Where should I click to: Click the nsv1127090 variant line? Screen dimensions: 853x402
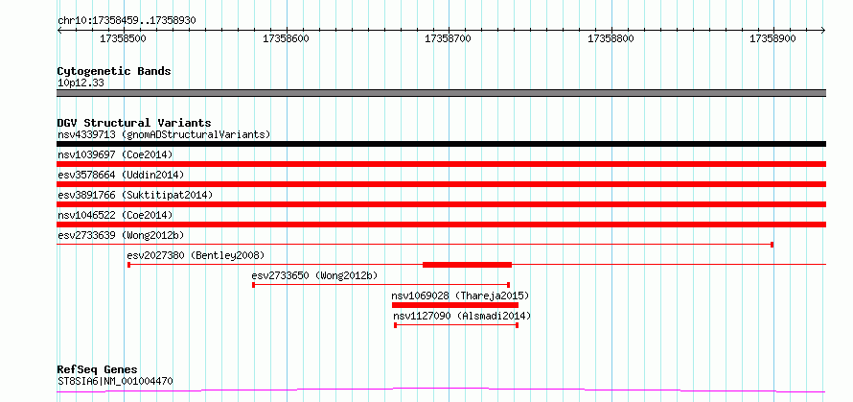point(456,325)
